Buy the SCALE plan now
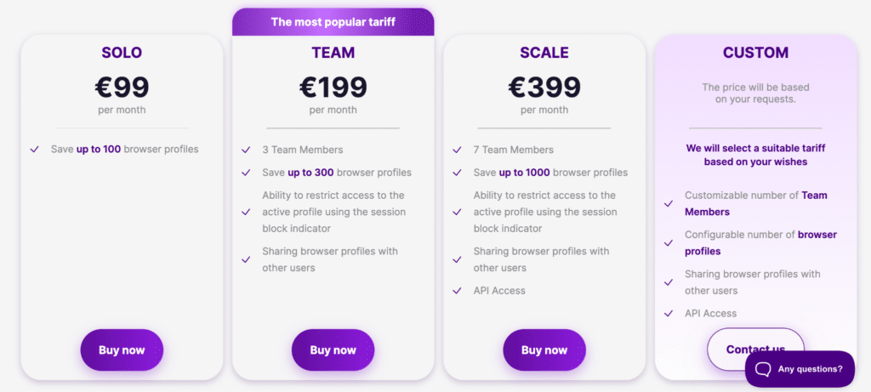This screenshot has width=871, height=392. pos(544,350)
